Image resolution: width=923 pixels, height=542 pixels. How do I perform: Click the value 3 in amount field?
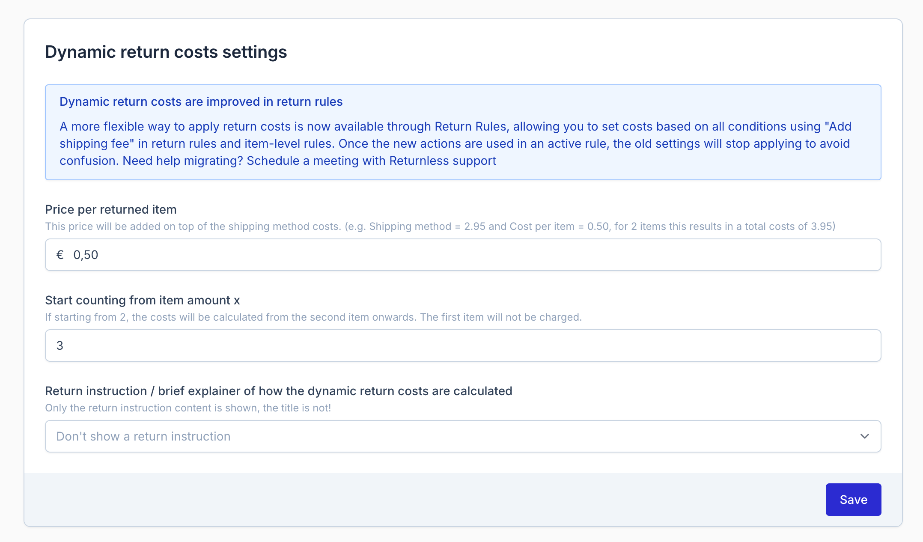click(x=60, y=346)
